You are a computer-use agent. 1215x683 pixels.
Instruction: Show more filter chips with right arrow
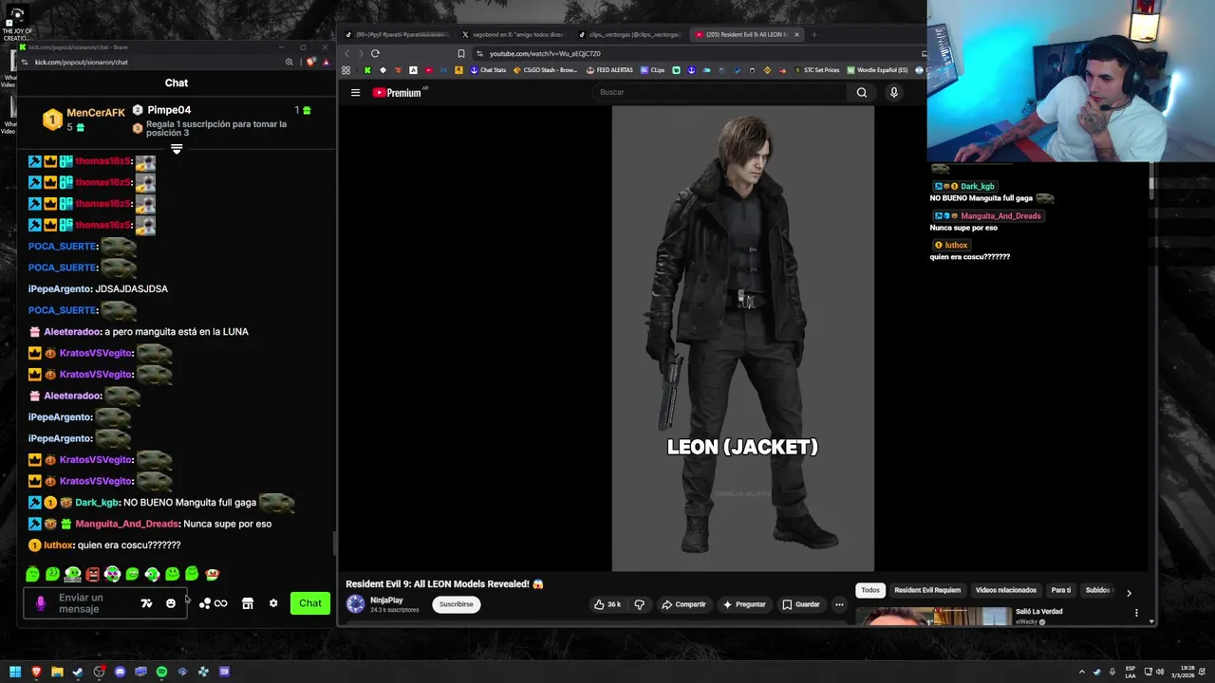[x=1129, y=593]
